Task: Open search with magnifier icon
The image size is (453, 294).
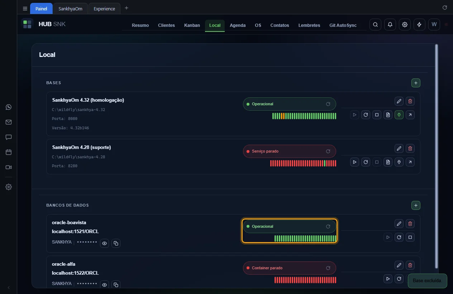Action: (375, 24)
